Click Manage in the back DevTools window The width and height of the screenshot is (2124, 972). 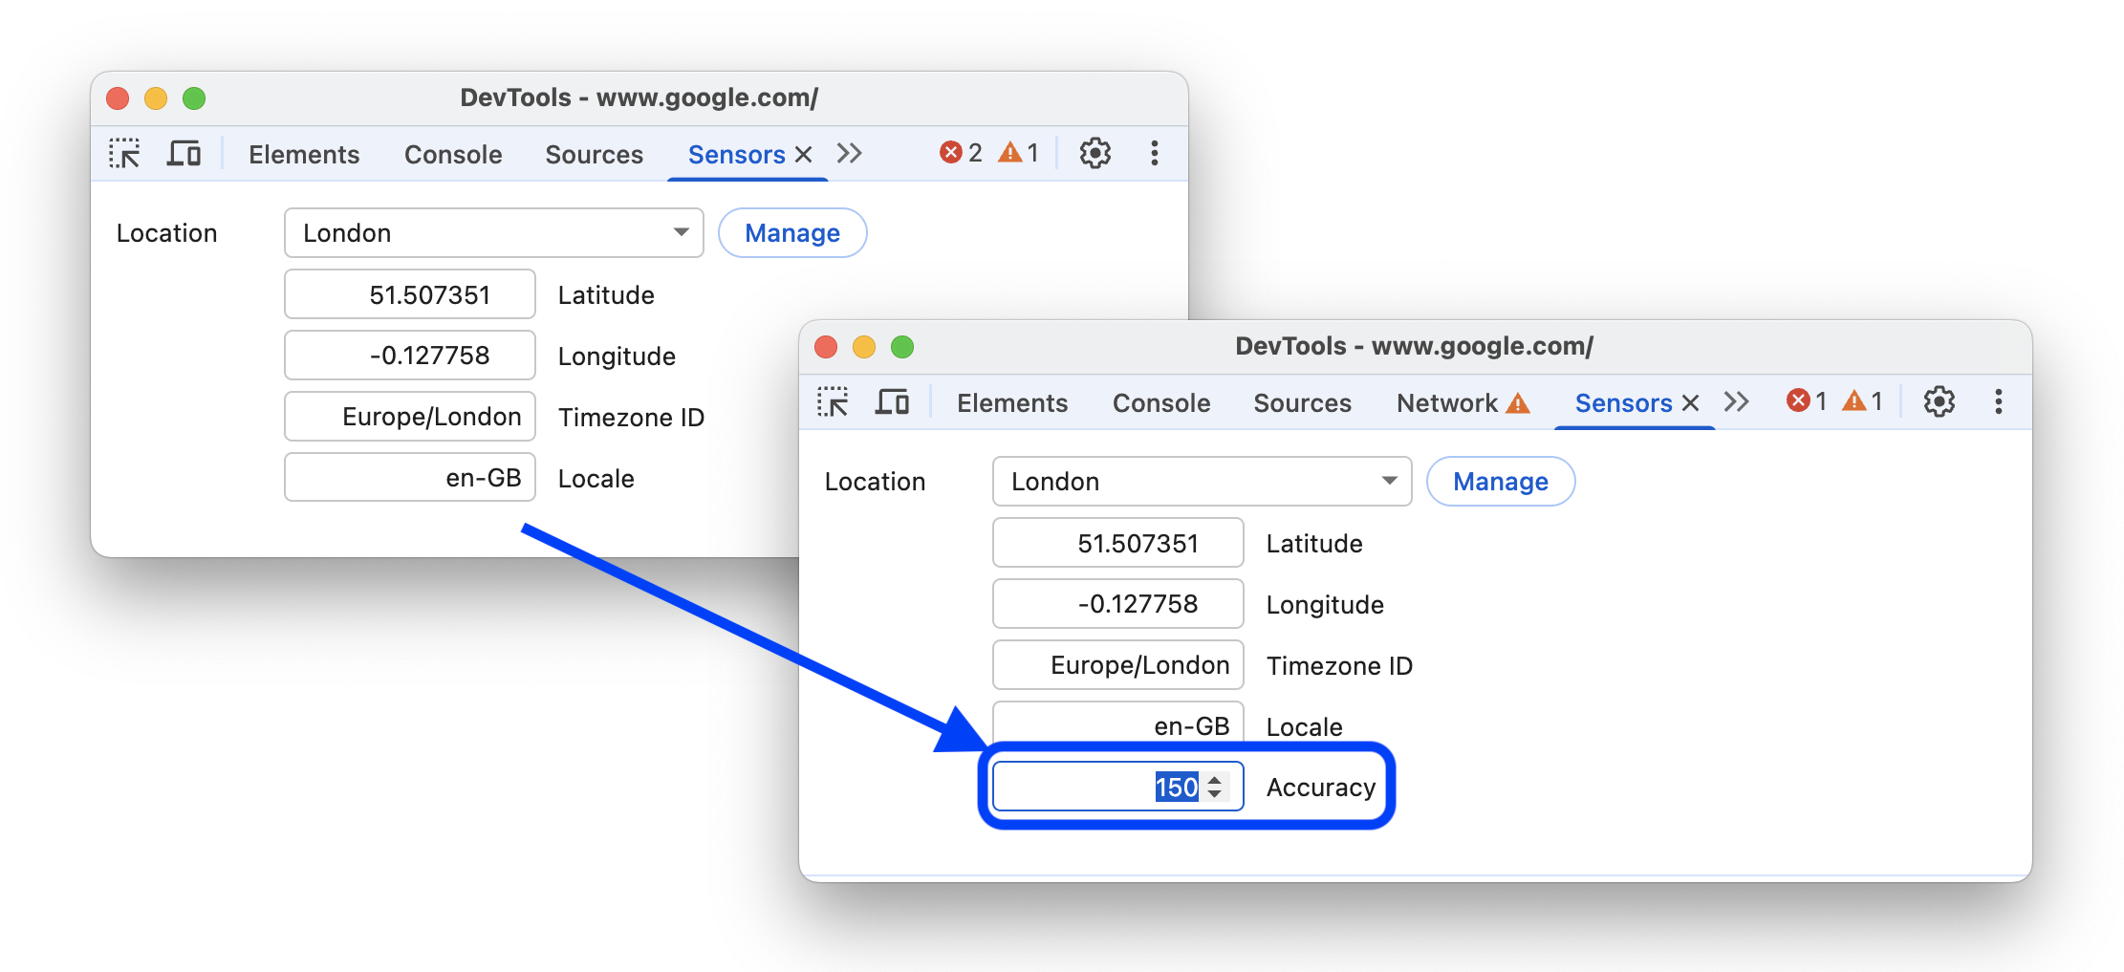pos(791,232)
